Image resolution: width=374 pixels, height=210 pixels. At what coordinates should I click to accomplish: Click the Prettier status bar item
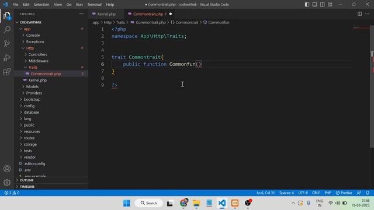click(344, 193)
